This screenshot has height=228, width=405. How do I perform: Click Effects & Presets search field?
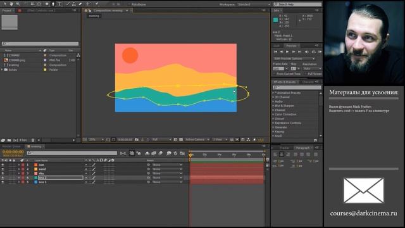297,87
